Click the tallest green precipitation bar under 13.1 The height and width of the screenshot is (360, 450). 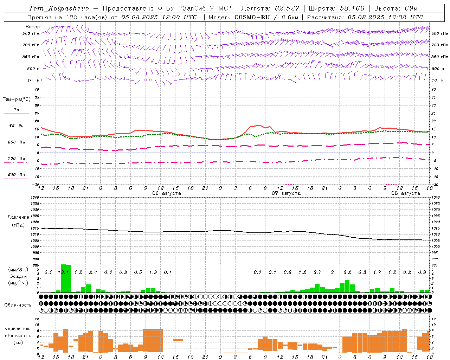point(64,278)
